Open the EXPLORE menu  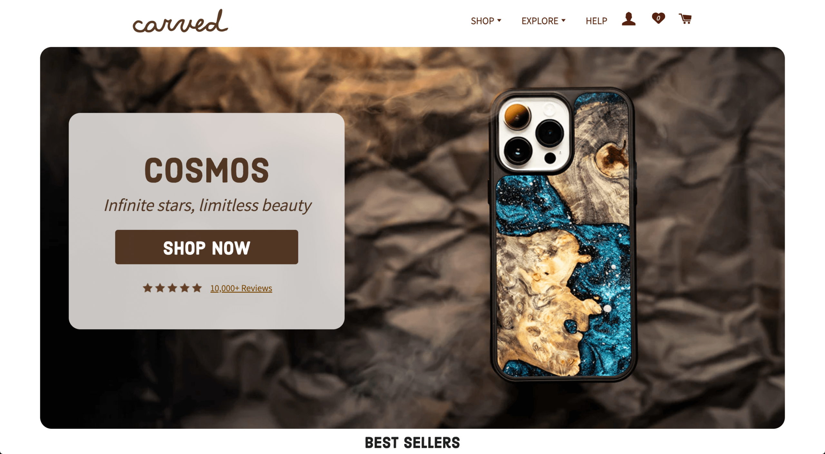pyautogui.click(x=540, y=21)
